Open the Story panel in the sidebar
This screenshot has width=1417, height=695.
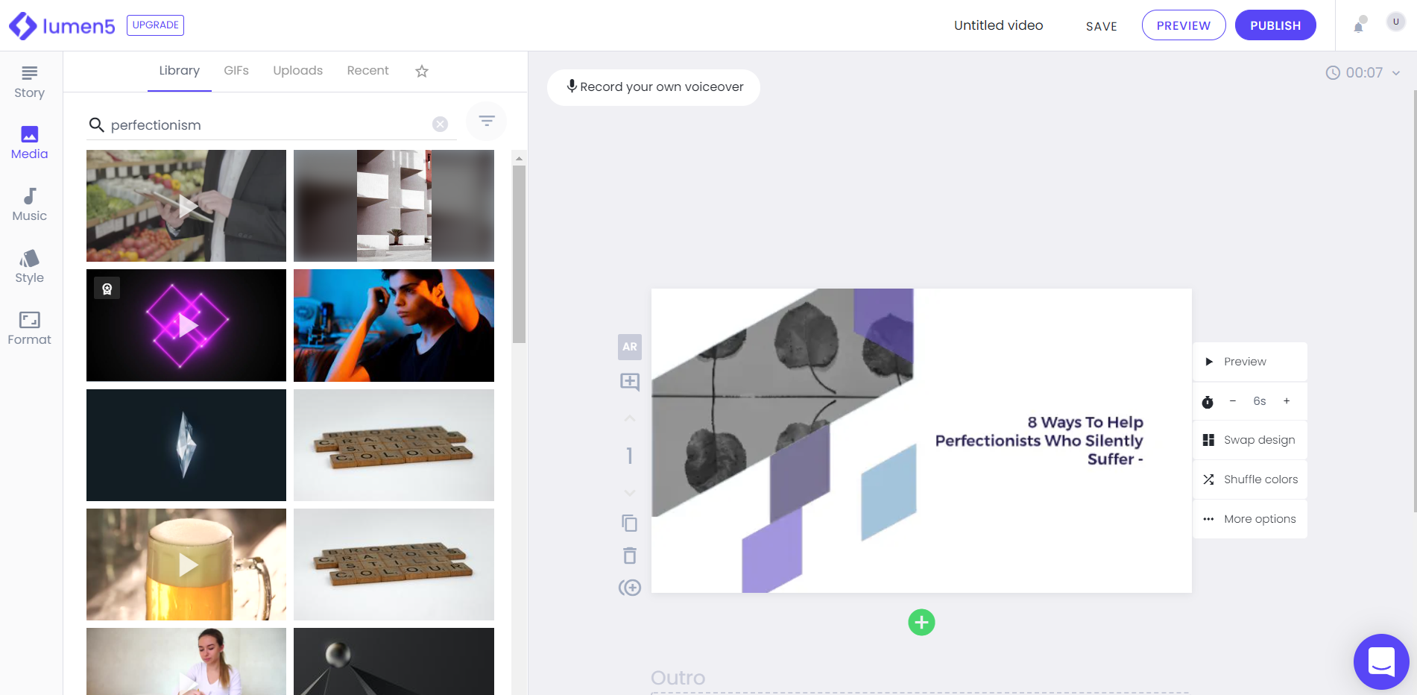(29, 81)
